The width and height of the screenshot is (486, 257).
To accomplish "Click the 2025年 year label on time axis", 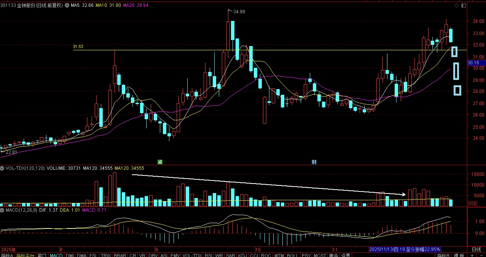I will click(x=8, y=250).
